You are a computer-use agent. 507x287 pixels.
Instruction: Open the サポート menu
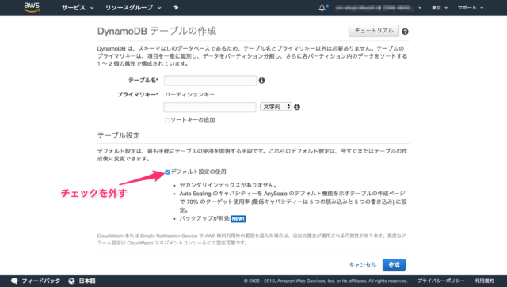coord(471,8)
